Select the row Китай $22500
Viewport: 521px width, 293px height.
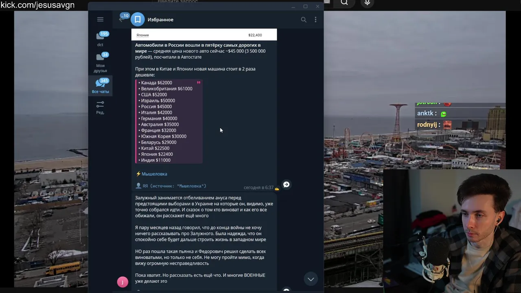click(154, 148)
